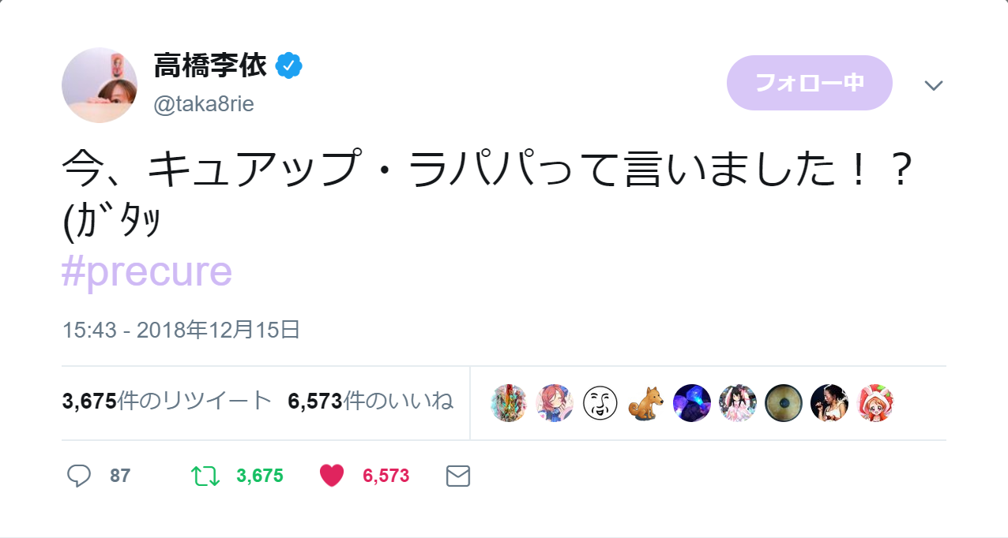Click the gold disc liker avatar
The width and height of the screenshot is (1008, 538).
(784, 403)
